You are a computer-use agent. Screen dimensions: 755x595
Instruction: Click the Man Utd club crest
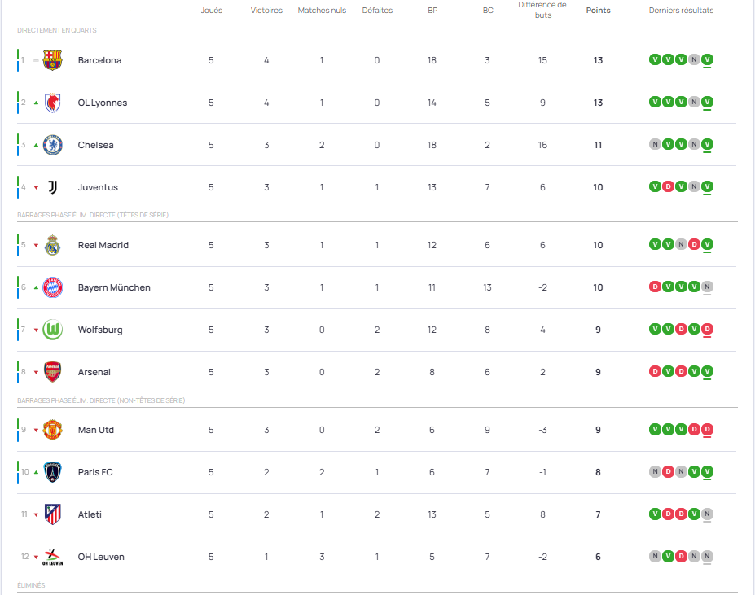pos(52,430)
